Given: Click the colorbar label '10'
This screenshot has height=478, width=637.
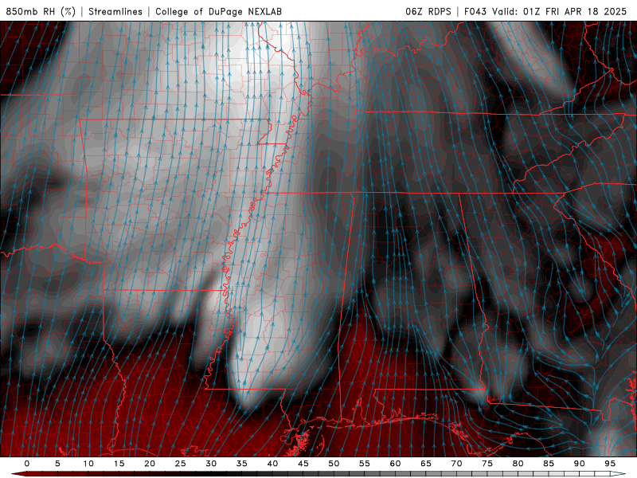Looking at the screenshot, I should [x=88, y=464].
